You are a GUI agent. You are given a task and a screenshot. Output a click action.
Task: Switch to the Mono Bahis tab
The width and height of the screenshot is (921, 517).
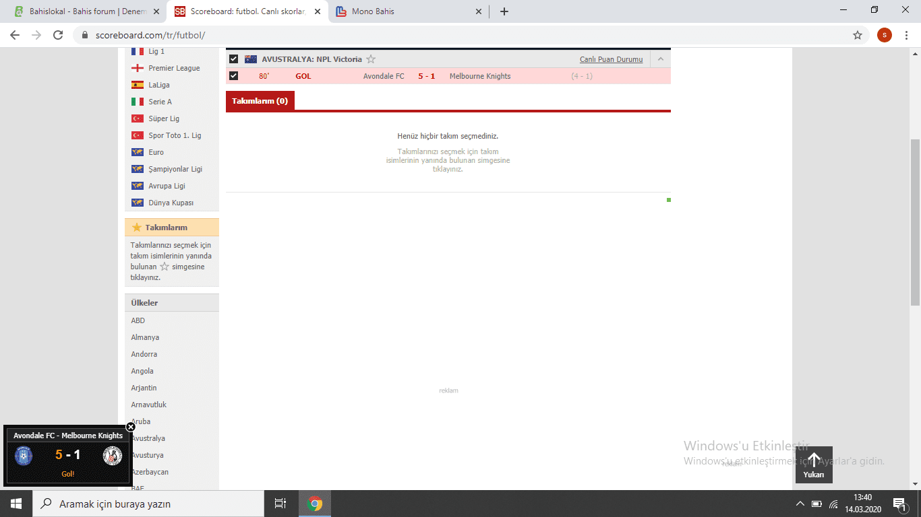pos(409,11)
